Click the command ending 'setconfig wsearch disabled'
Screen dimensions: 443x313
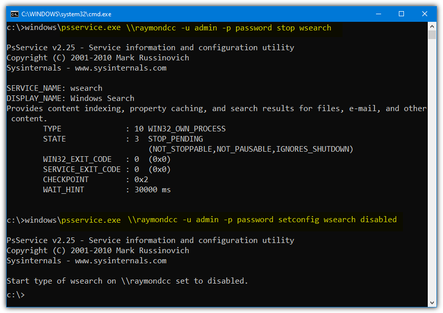click(202, 220)
